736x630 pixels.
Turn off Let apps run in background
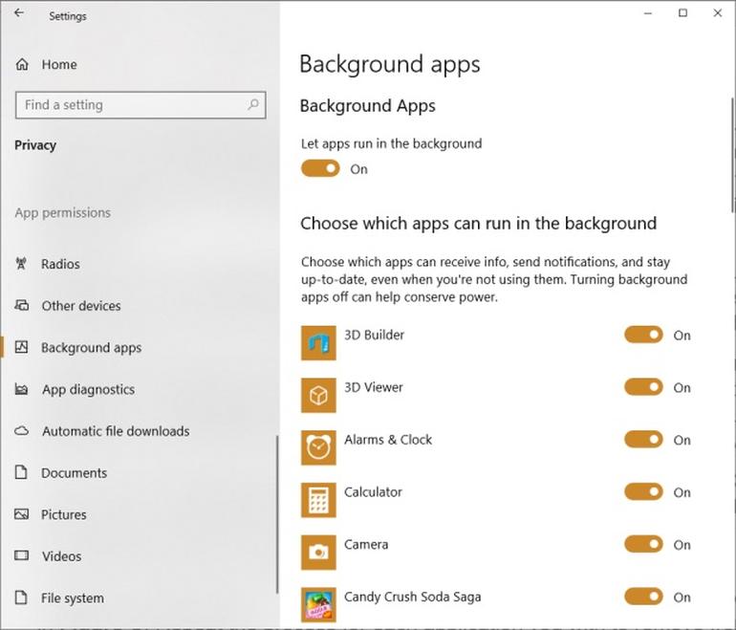click(x=320, y=168)
